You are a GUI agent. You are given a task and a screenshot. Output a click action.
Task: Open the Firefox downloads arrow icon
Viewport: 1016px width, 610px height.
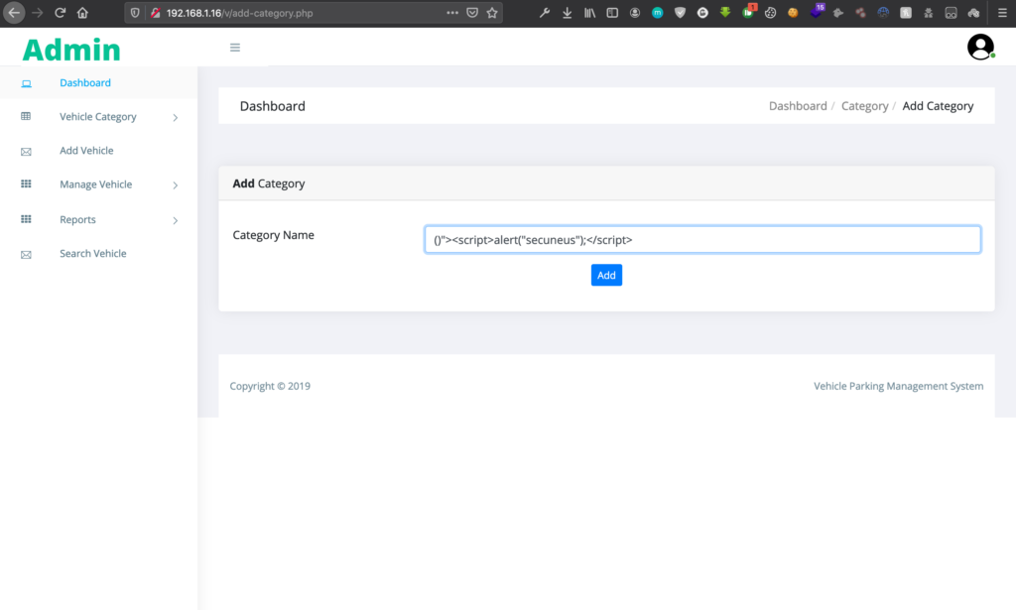567,13
